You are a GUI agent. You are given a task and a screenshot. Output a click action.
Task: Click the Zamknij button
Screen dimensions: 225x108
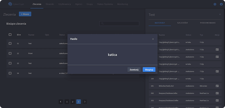(x=134, y=70)
